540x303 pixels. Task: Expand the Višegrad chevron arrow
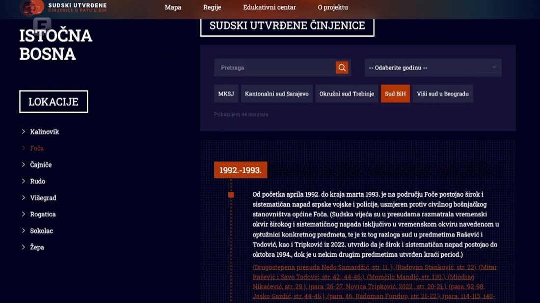[24, 198]
